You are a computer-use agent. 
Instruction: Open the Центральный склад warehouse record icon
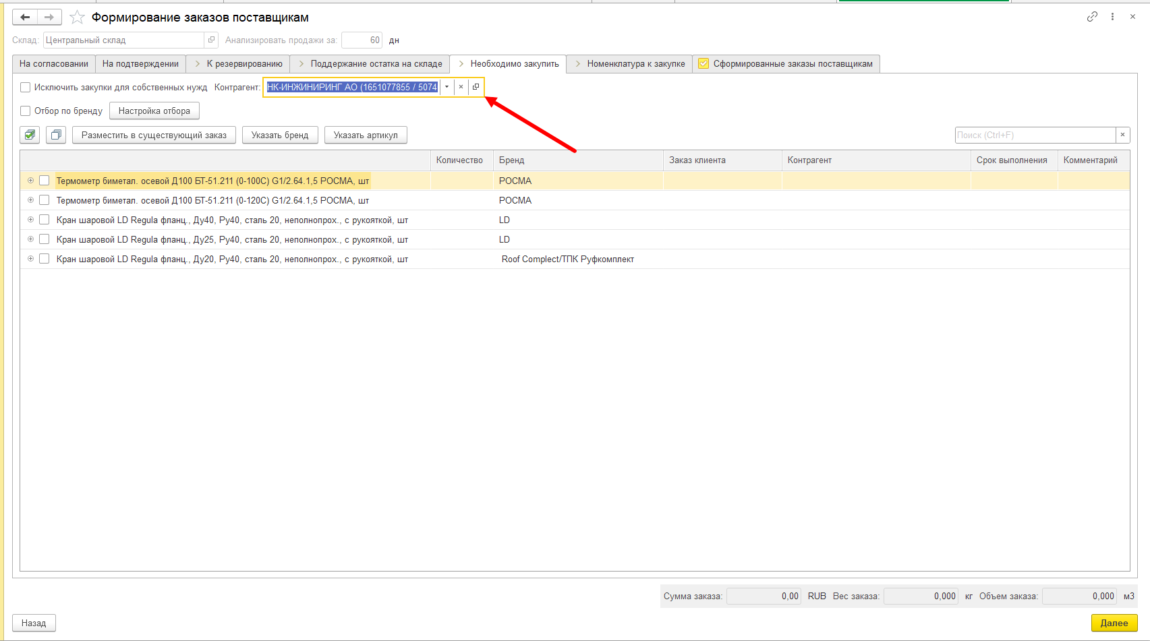[211, 40]
